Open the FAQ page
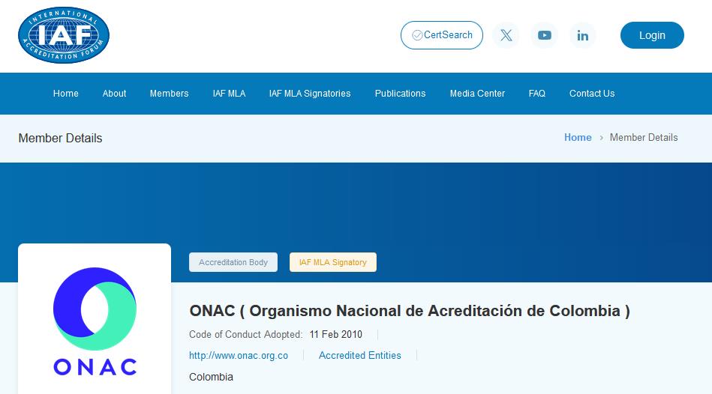The height and width of the screenshot is (394, 712). [537, 94]
